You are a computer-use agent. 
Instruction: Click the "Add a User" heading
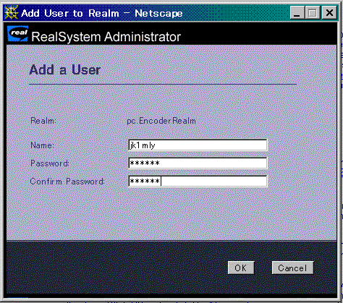tap(65, 70)
